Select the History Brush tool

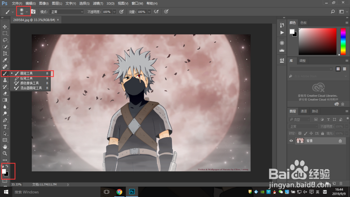pos(5,87)
